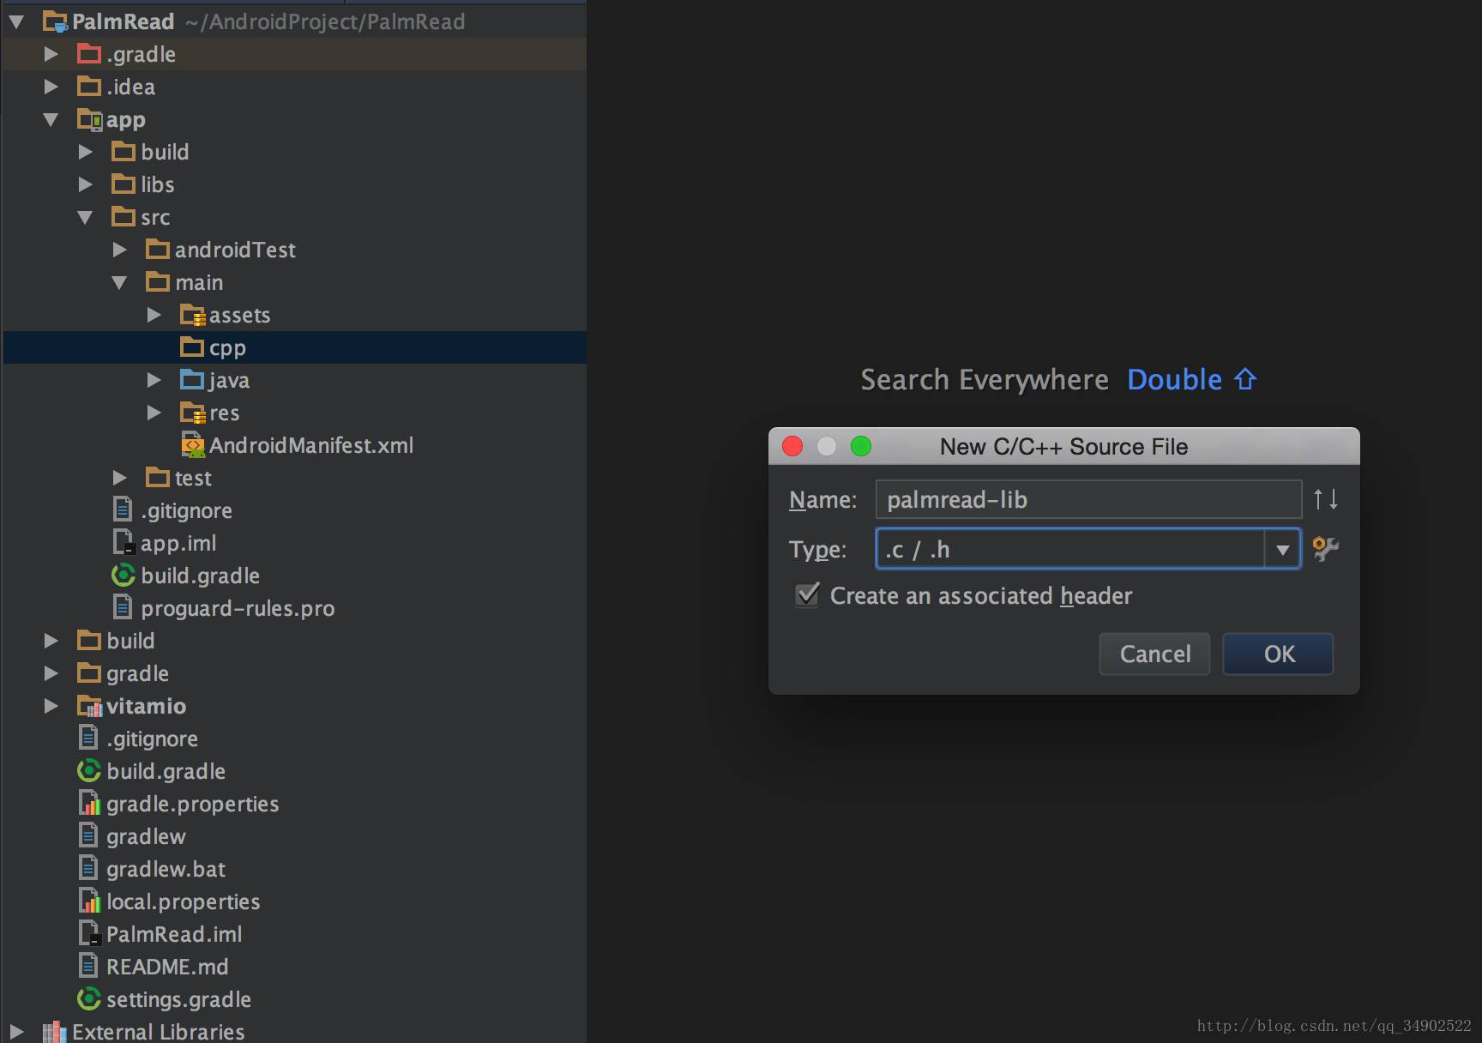
Task: Click the settings.gradle file icon
Action: click(89, 999)
